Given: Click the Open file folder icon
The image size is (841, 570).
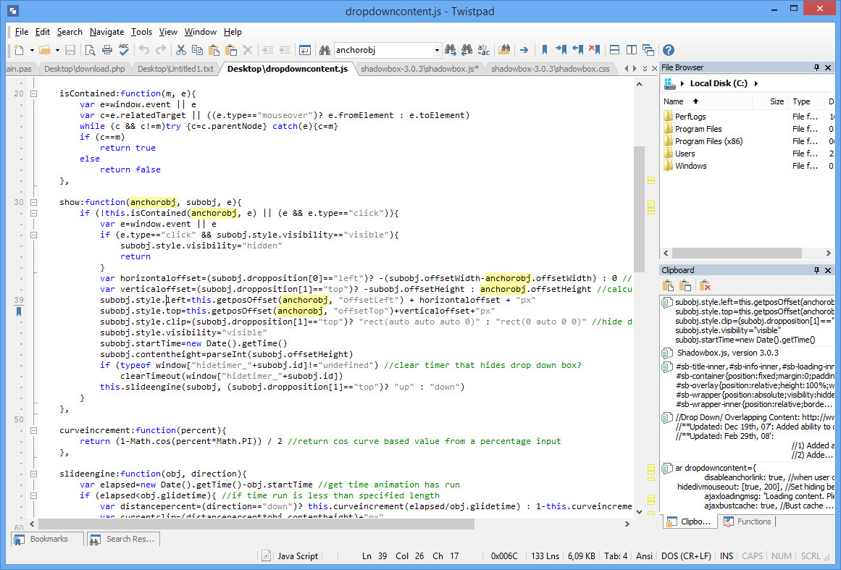Looking at the screenshot, I should pos(44,50).
